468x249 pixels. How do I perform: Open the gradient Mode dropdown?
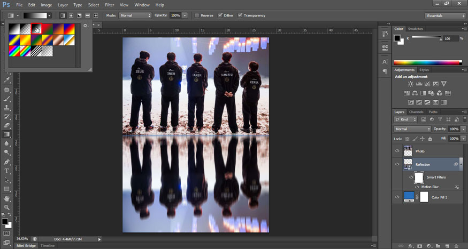pyautogui.click(x=135, y=15)
